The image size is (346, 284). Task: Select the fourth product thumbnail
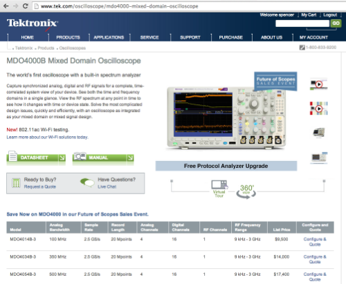(x=319, y=158)
